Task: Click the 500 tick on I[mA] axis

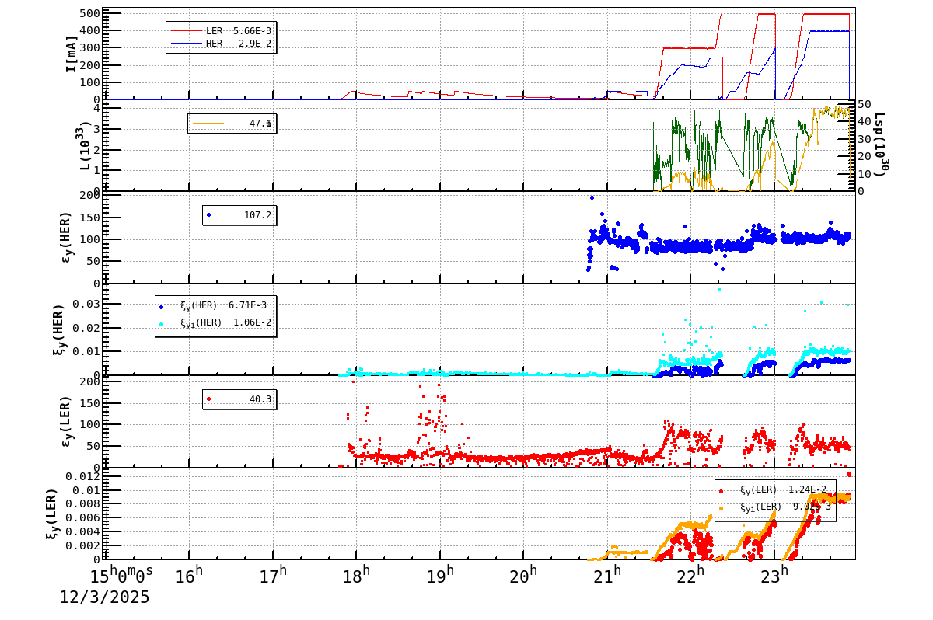Action: coord(90,13)
